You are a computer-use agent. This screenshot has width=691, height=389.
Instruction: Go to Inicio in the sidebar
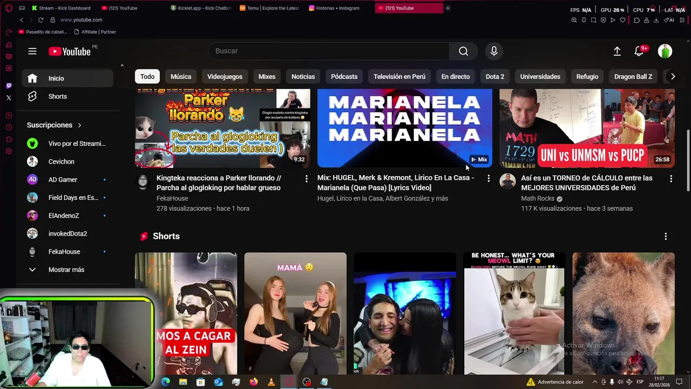(x=67, y=78)
